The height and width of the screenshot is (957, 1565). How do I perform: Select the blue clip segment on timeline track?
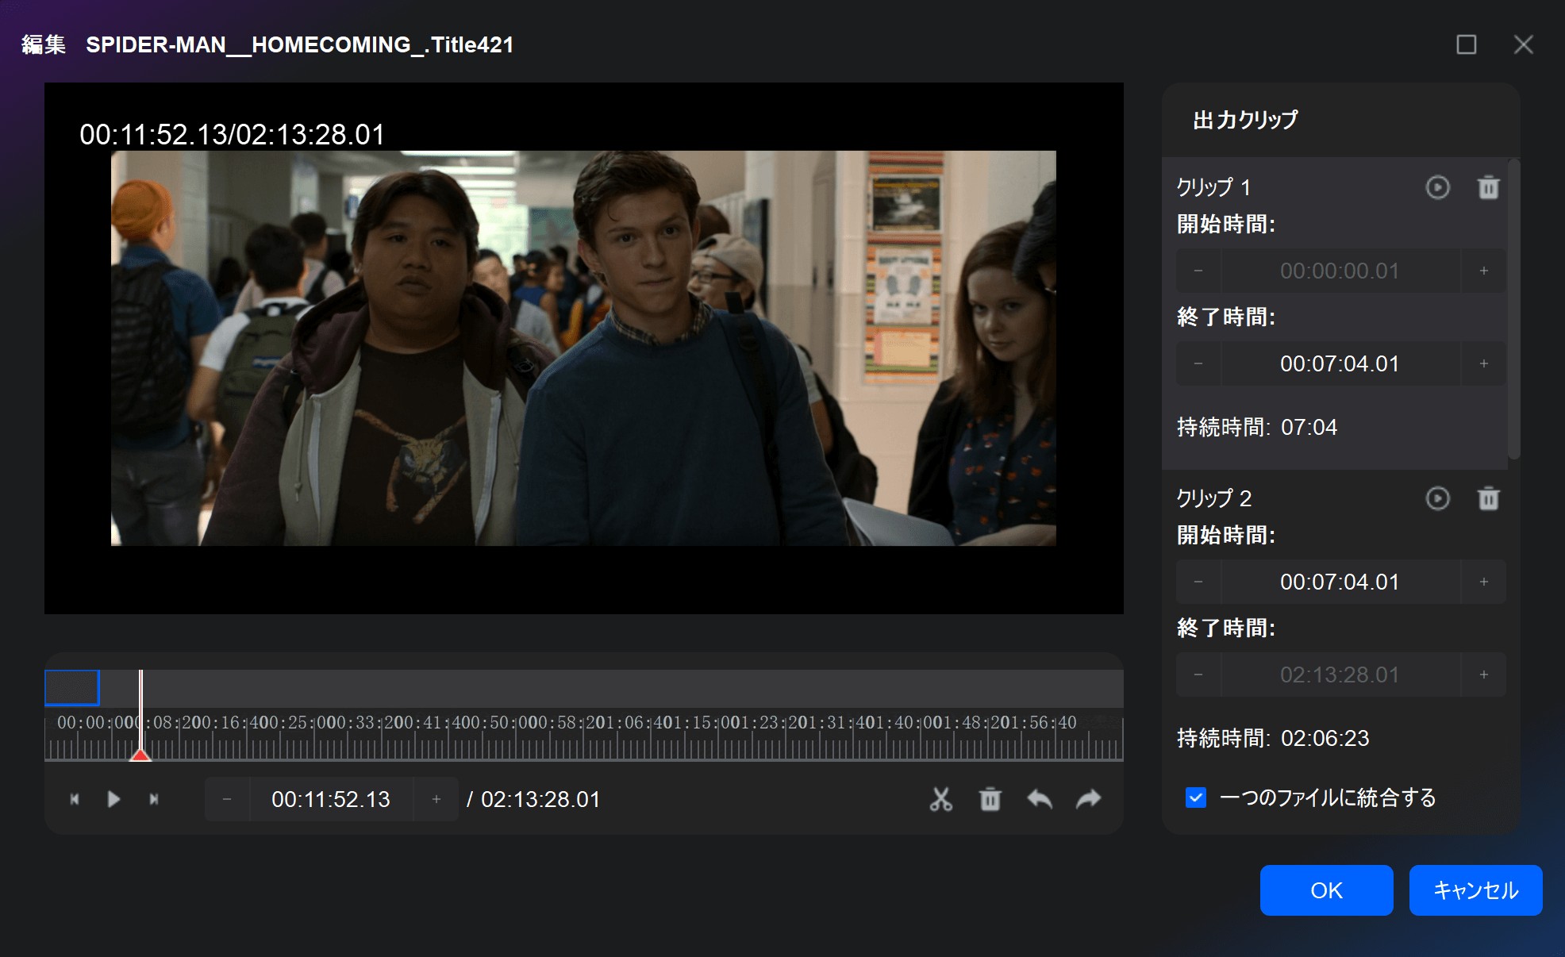click(72, 688)
